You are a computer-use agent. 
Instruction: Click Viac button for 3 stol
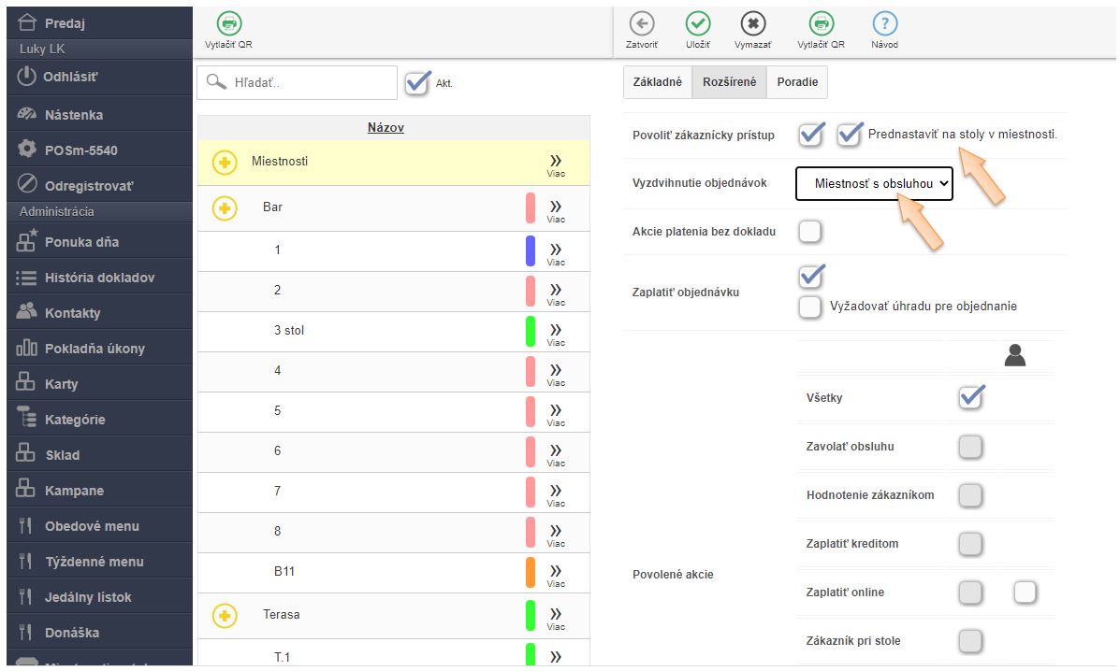point(556,332)
